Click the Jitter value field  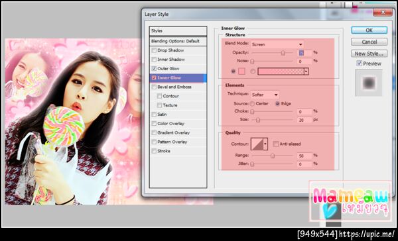(305, 164)
